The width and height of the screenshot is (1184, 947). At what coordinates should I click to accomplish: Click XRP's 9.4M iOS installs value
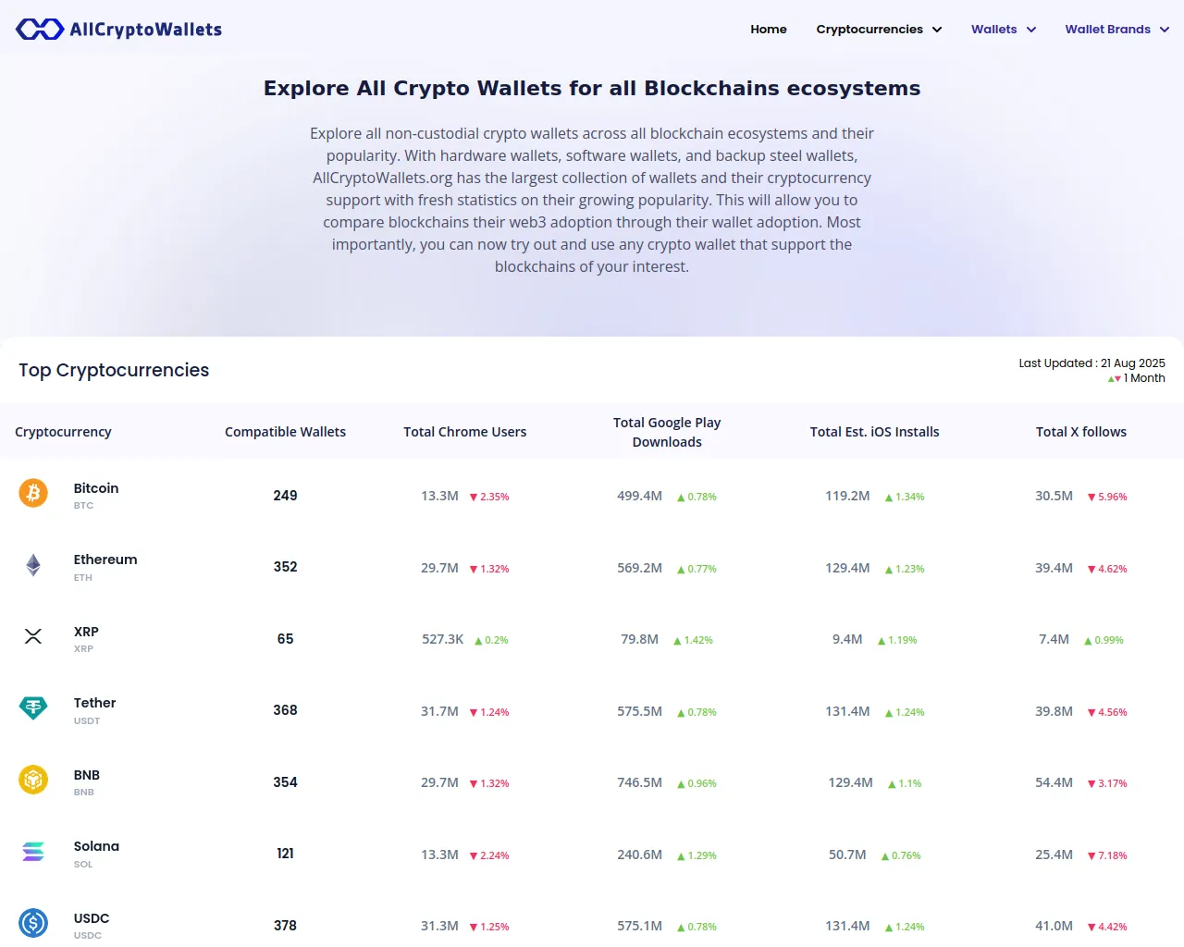click(847, 639)
